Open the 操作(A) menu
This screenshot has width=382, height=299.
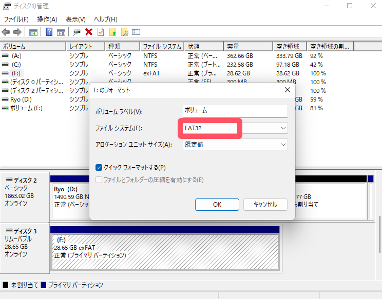click(47, 19)
